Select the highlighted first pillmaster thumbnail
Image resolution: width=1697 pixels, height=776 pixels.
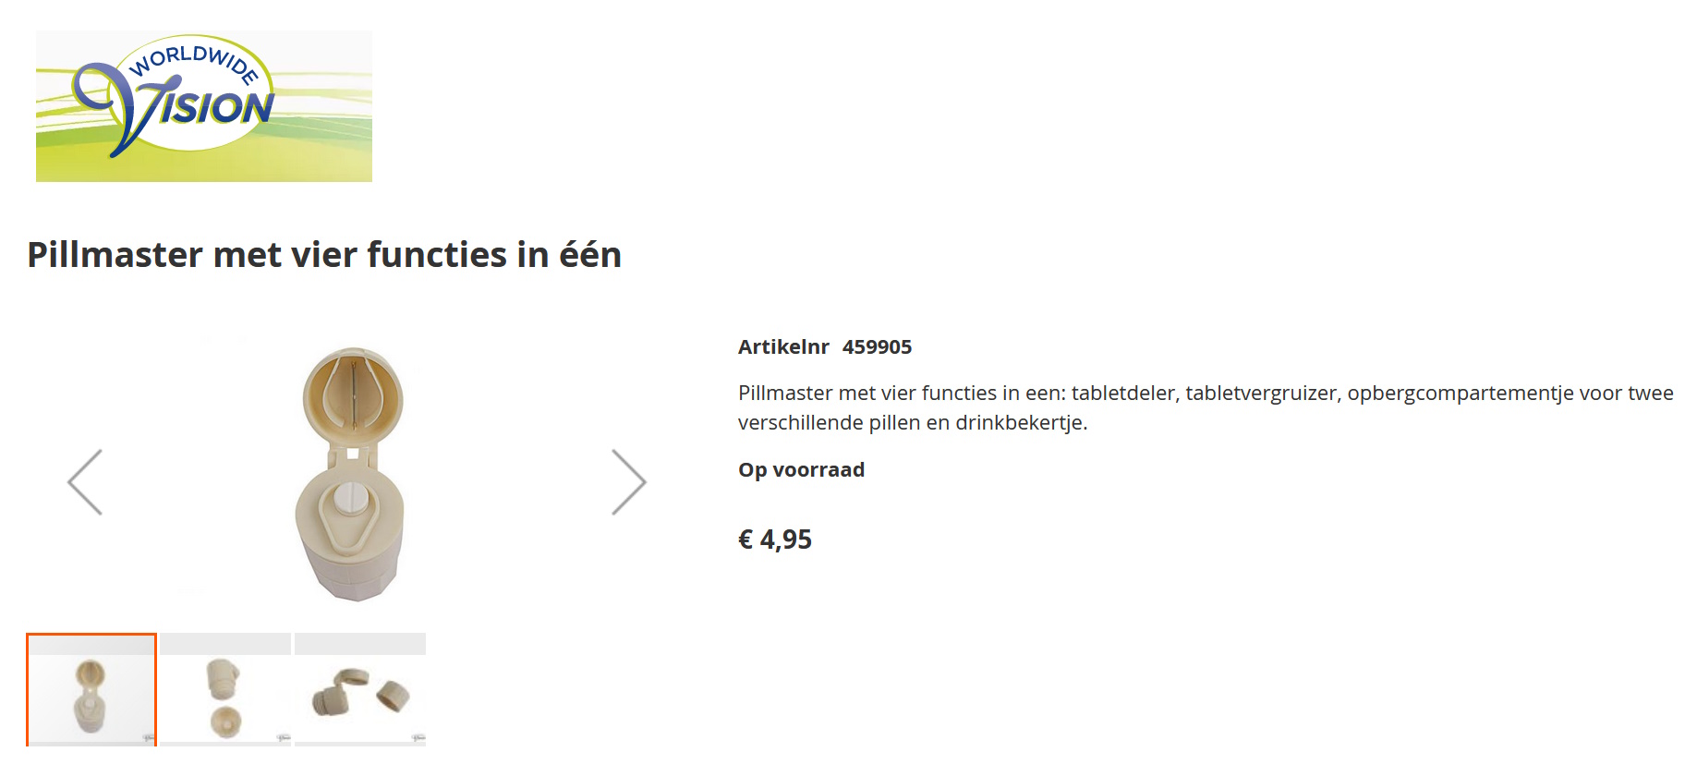91,690
